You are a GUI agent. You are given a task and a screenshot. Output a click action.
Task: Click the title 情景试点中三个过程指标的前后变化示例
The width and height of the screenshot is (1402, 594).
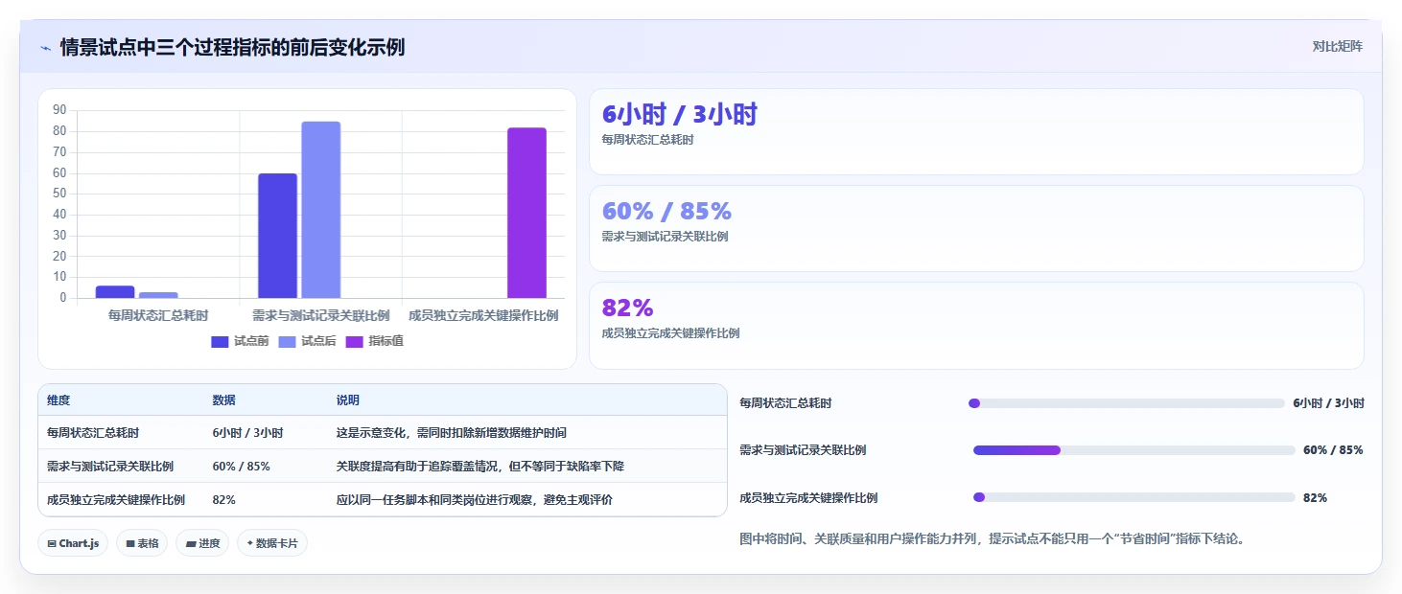[232, 47]
